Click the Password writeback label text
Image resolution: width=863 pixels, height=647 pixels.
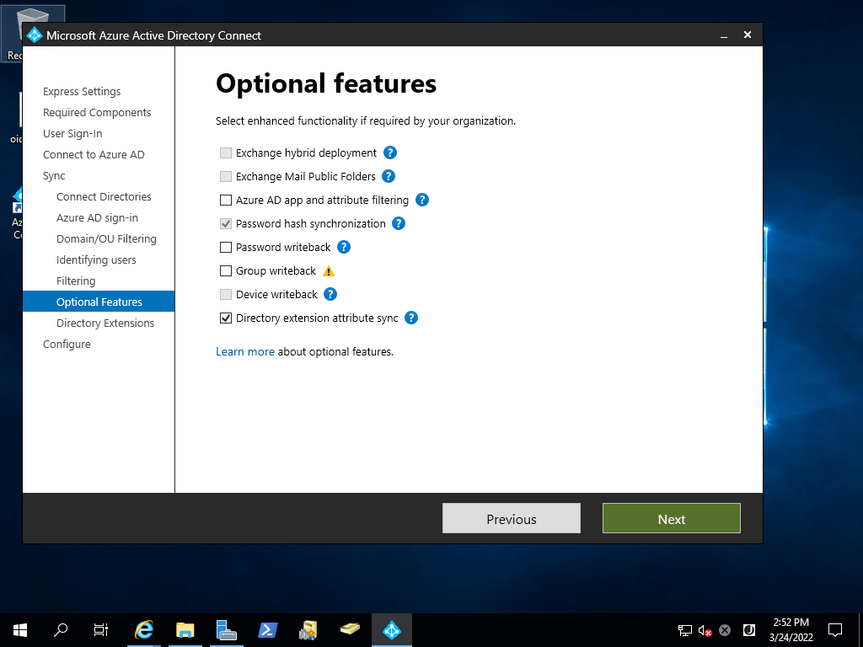click(x=283, y=248)
